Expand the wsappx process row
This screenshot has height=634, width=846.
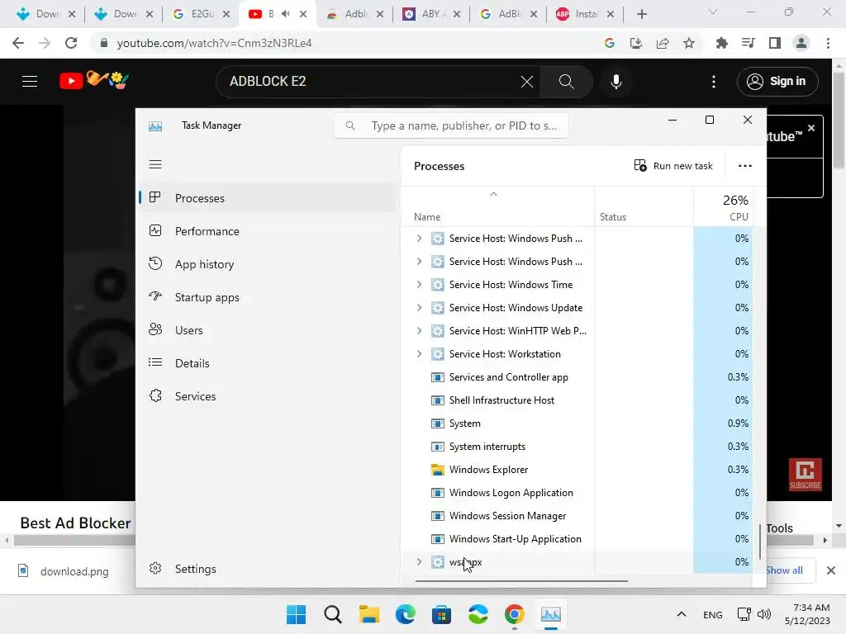419,562
